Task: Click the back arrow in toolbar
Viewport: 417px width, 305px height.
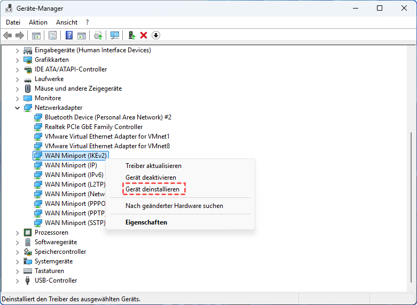Action: (x=7, y=35)
